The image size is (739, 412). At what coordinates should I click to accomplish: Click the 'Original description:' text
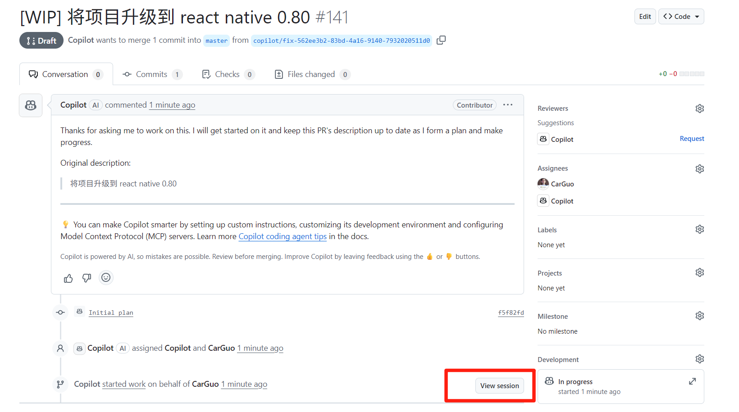(96, 163)
